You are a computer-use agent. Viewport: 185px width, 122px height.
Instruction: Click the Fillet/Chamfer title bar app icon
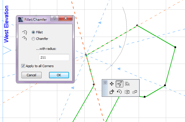pos(21,20)
